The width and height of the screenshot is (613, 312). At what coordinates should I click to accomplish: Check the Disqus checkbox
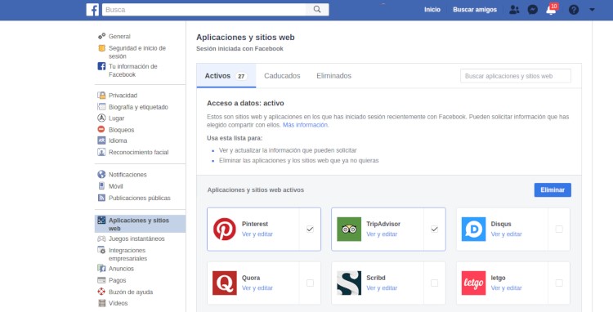[x=559, y=230]
